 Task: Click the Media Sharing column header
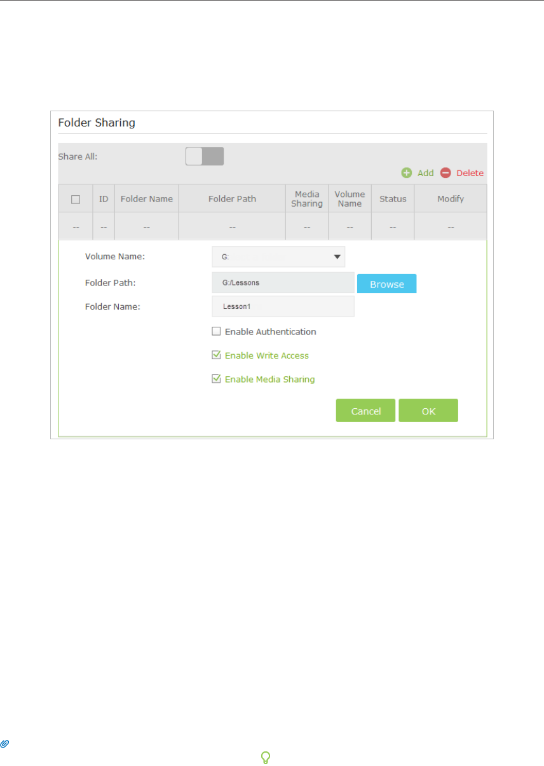307,199
